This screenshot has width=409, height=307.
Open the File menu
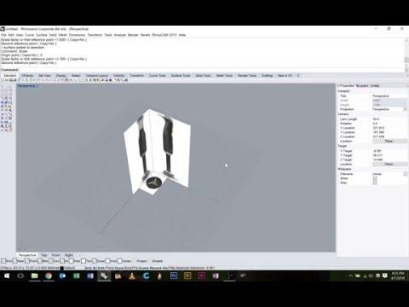coord(3,35)
